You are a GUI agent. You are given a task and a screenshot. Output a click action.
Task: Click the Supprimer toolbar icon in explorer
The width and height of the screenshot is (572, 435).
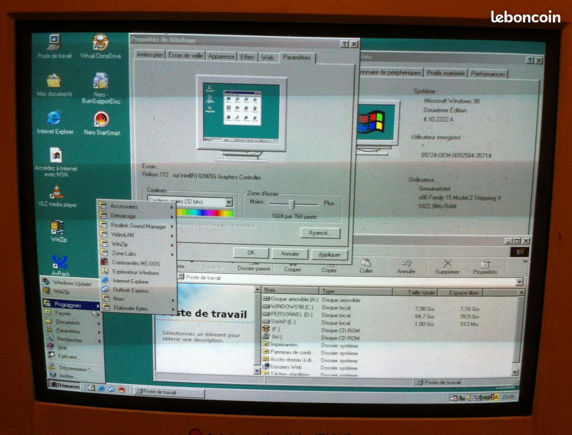click(x=447, y=267)
